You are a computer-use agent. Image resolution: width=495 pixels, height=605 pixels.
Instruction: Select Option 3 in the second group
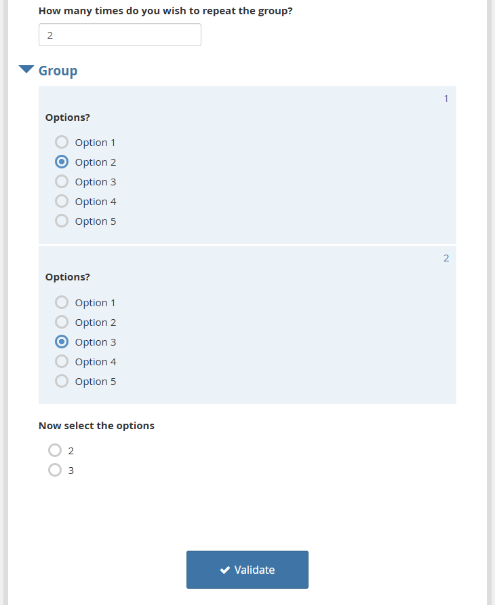(x=61, y=342)
